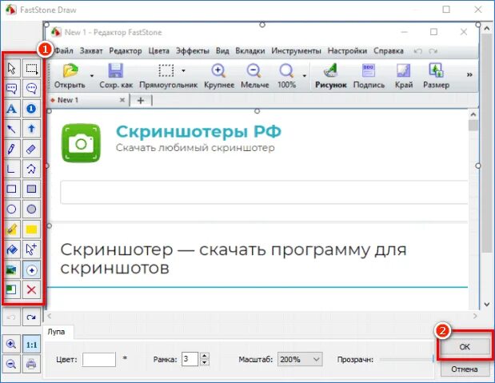Select the letter A text tool

point(12,109)
